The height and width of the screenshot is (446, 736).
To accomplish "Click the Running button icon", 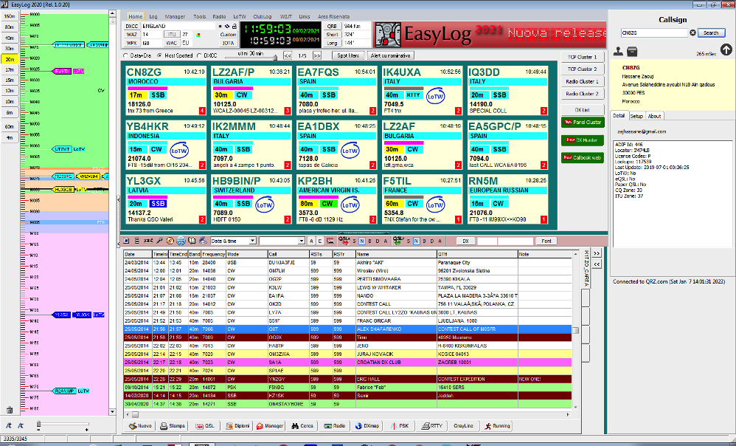I will 496,426.
